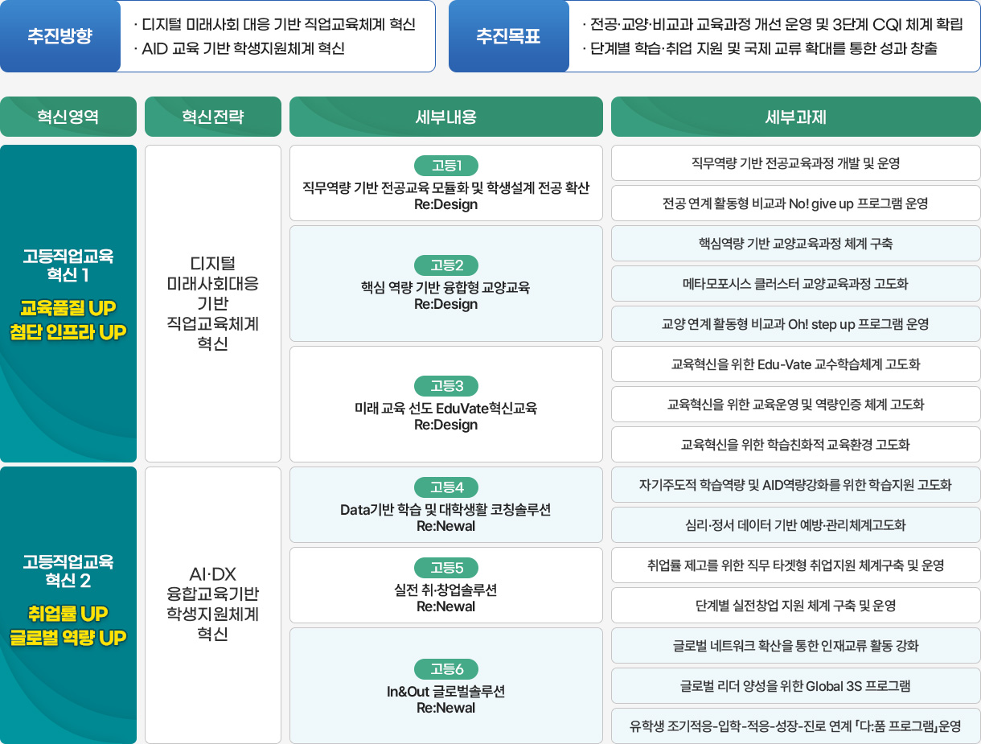The height and width of the screenshot is (744, 981).
Task: Click the 추진방향 blue label
Action: (60, 36)
